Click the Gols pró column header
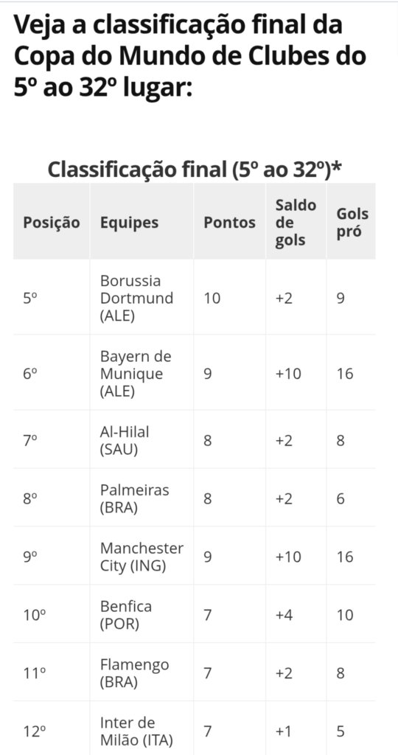398x755 pixels. 352,223
